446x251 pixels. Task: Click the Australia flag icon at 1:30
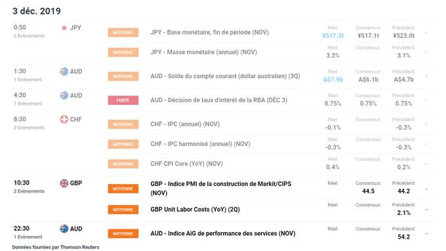[64, 71]
